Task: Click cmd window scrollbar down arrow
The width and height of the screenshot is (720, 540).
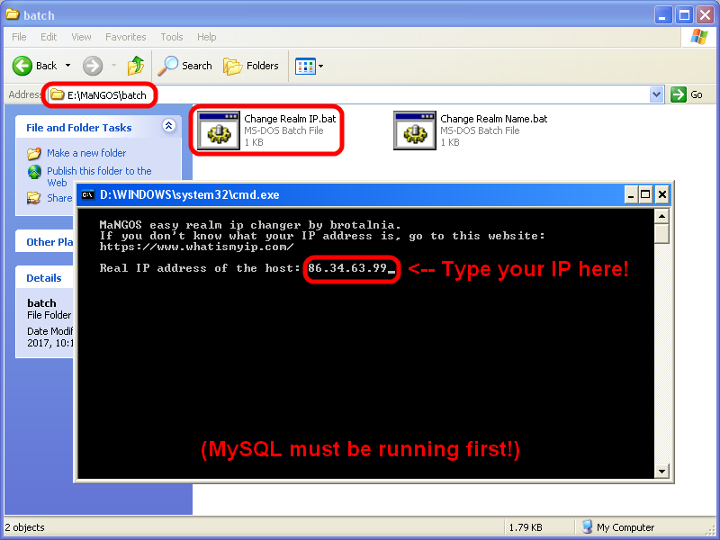Action: click(x=662, y=471)
